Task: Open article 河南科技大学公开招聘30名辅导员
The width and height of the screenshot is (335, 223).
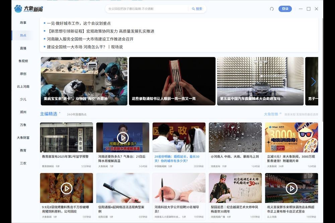Action: click(177, 209)
